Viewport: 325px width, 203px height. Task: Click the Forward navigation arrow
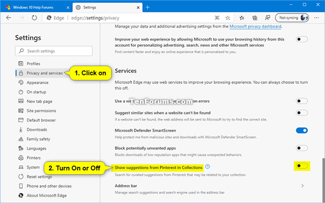tap(21, 18)
